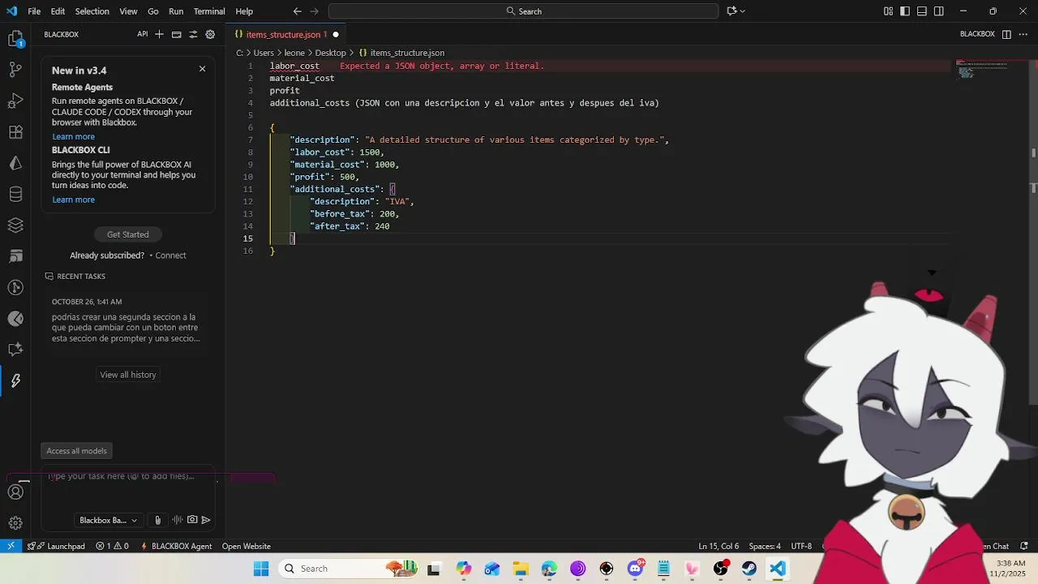Image resolution: width=1038 pixels, height=584 pixels.
Task: Follow Learn more link under Remote Agents
Action: pos(73,136)
